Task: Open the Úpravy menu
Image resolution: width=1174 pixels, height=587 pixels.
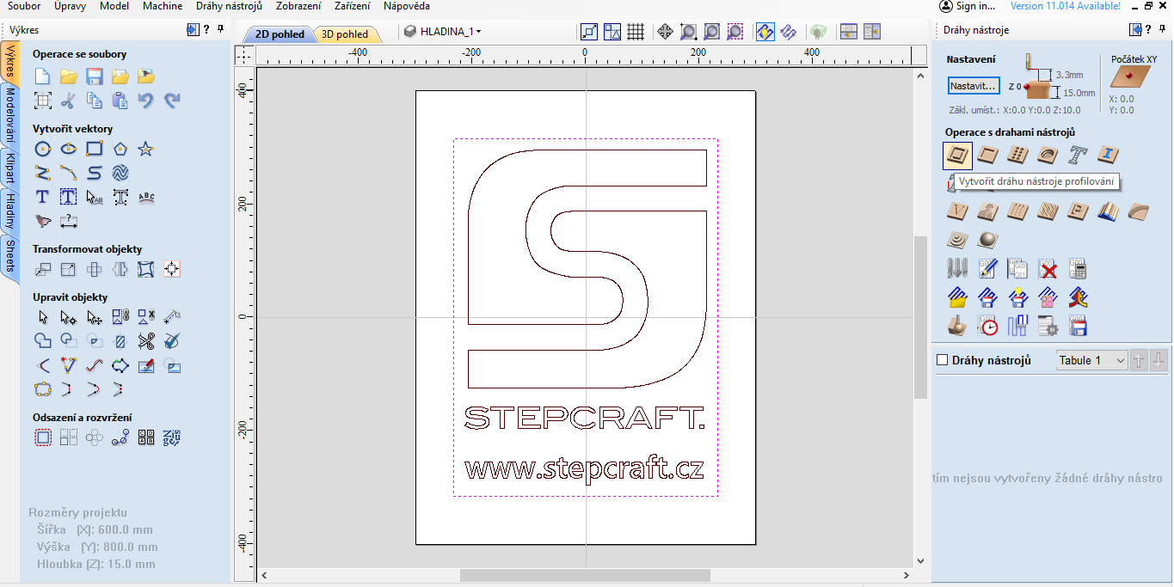Action: point(70,6)
